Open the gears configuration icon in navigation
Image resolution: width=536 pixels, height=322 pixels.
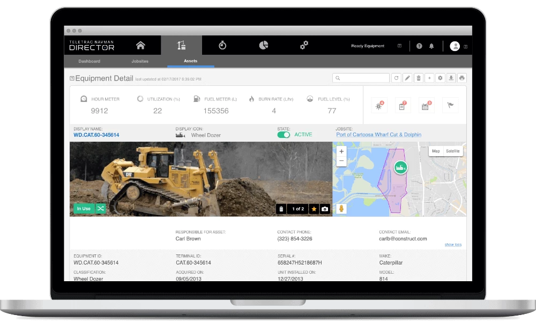coord(304,45)
